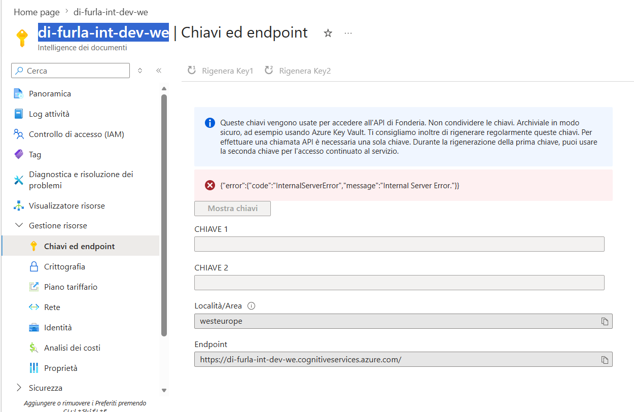Viewport: 634px width, 412px height.
Task: Go to Home page breadcrumb
Action: click(x=37, y=12)
